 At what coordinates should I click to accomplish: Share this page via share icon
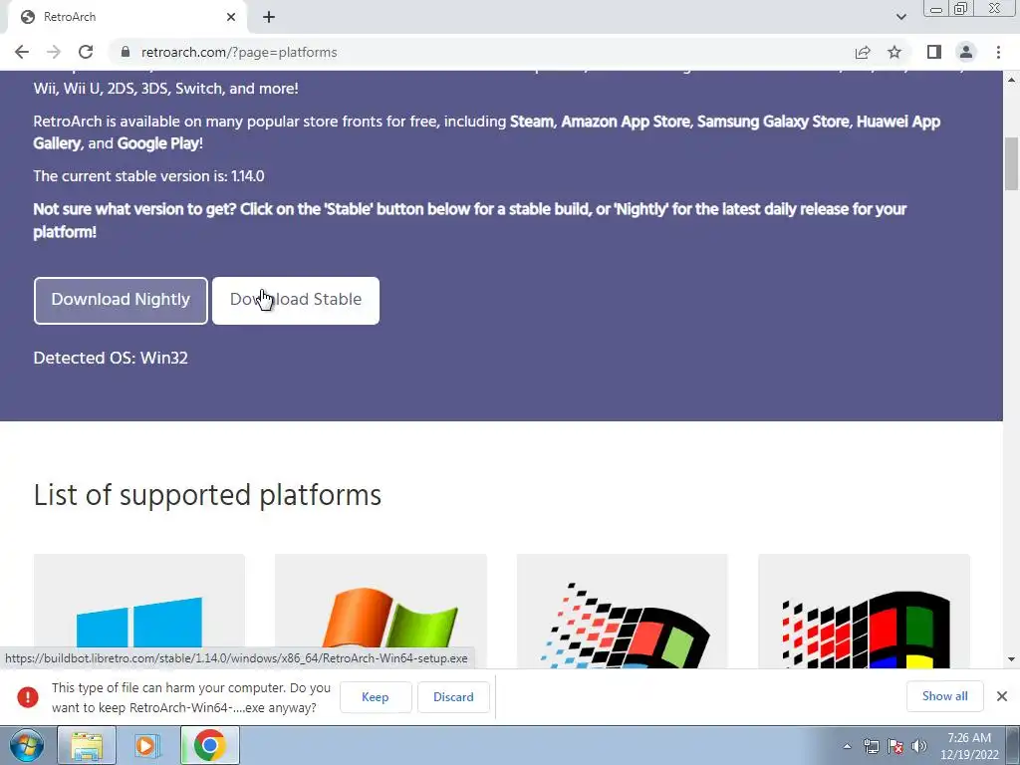[863, 52]
